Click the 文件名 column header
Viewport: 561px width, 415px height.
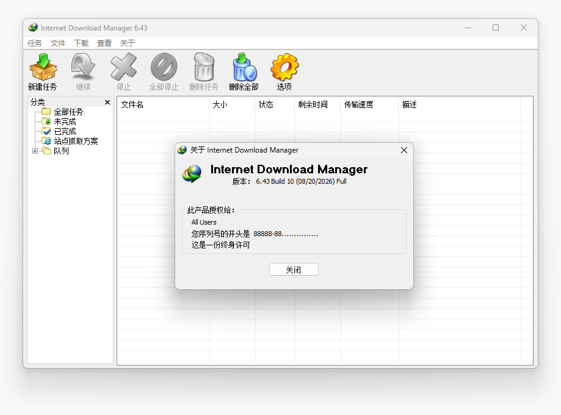(x=163, y=104)
